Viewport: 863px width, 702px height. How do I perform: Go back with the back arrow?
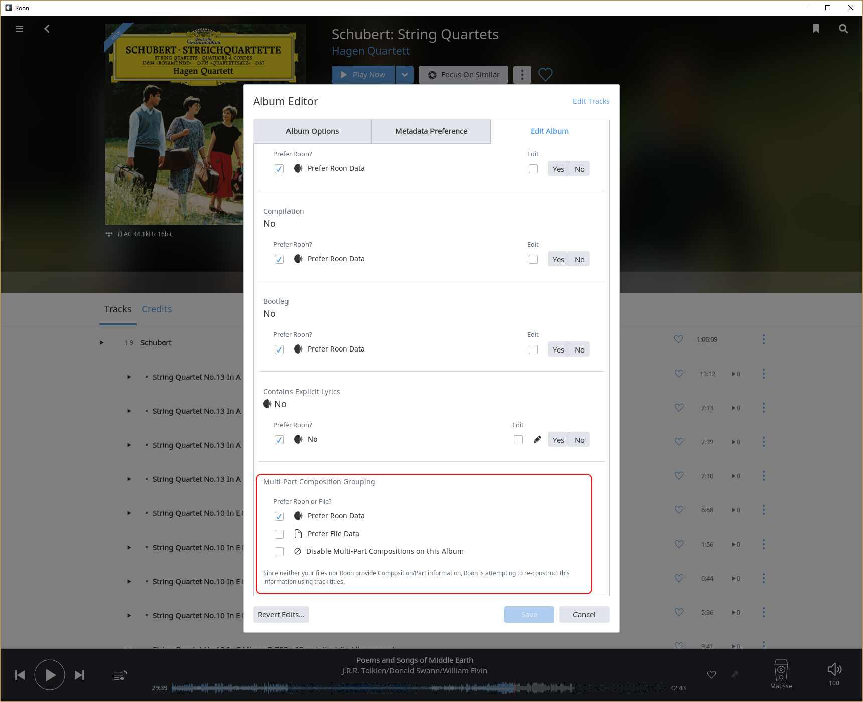47,29
